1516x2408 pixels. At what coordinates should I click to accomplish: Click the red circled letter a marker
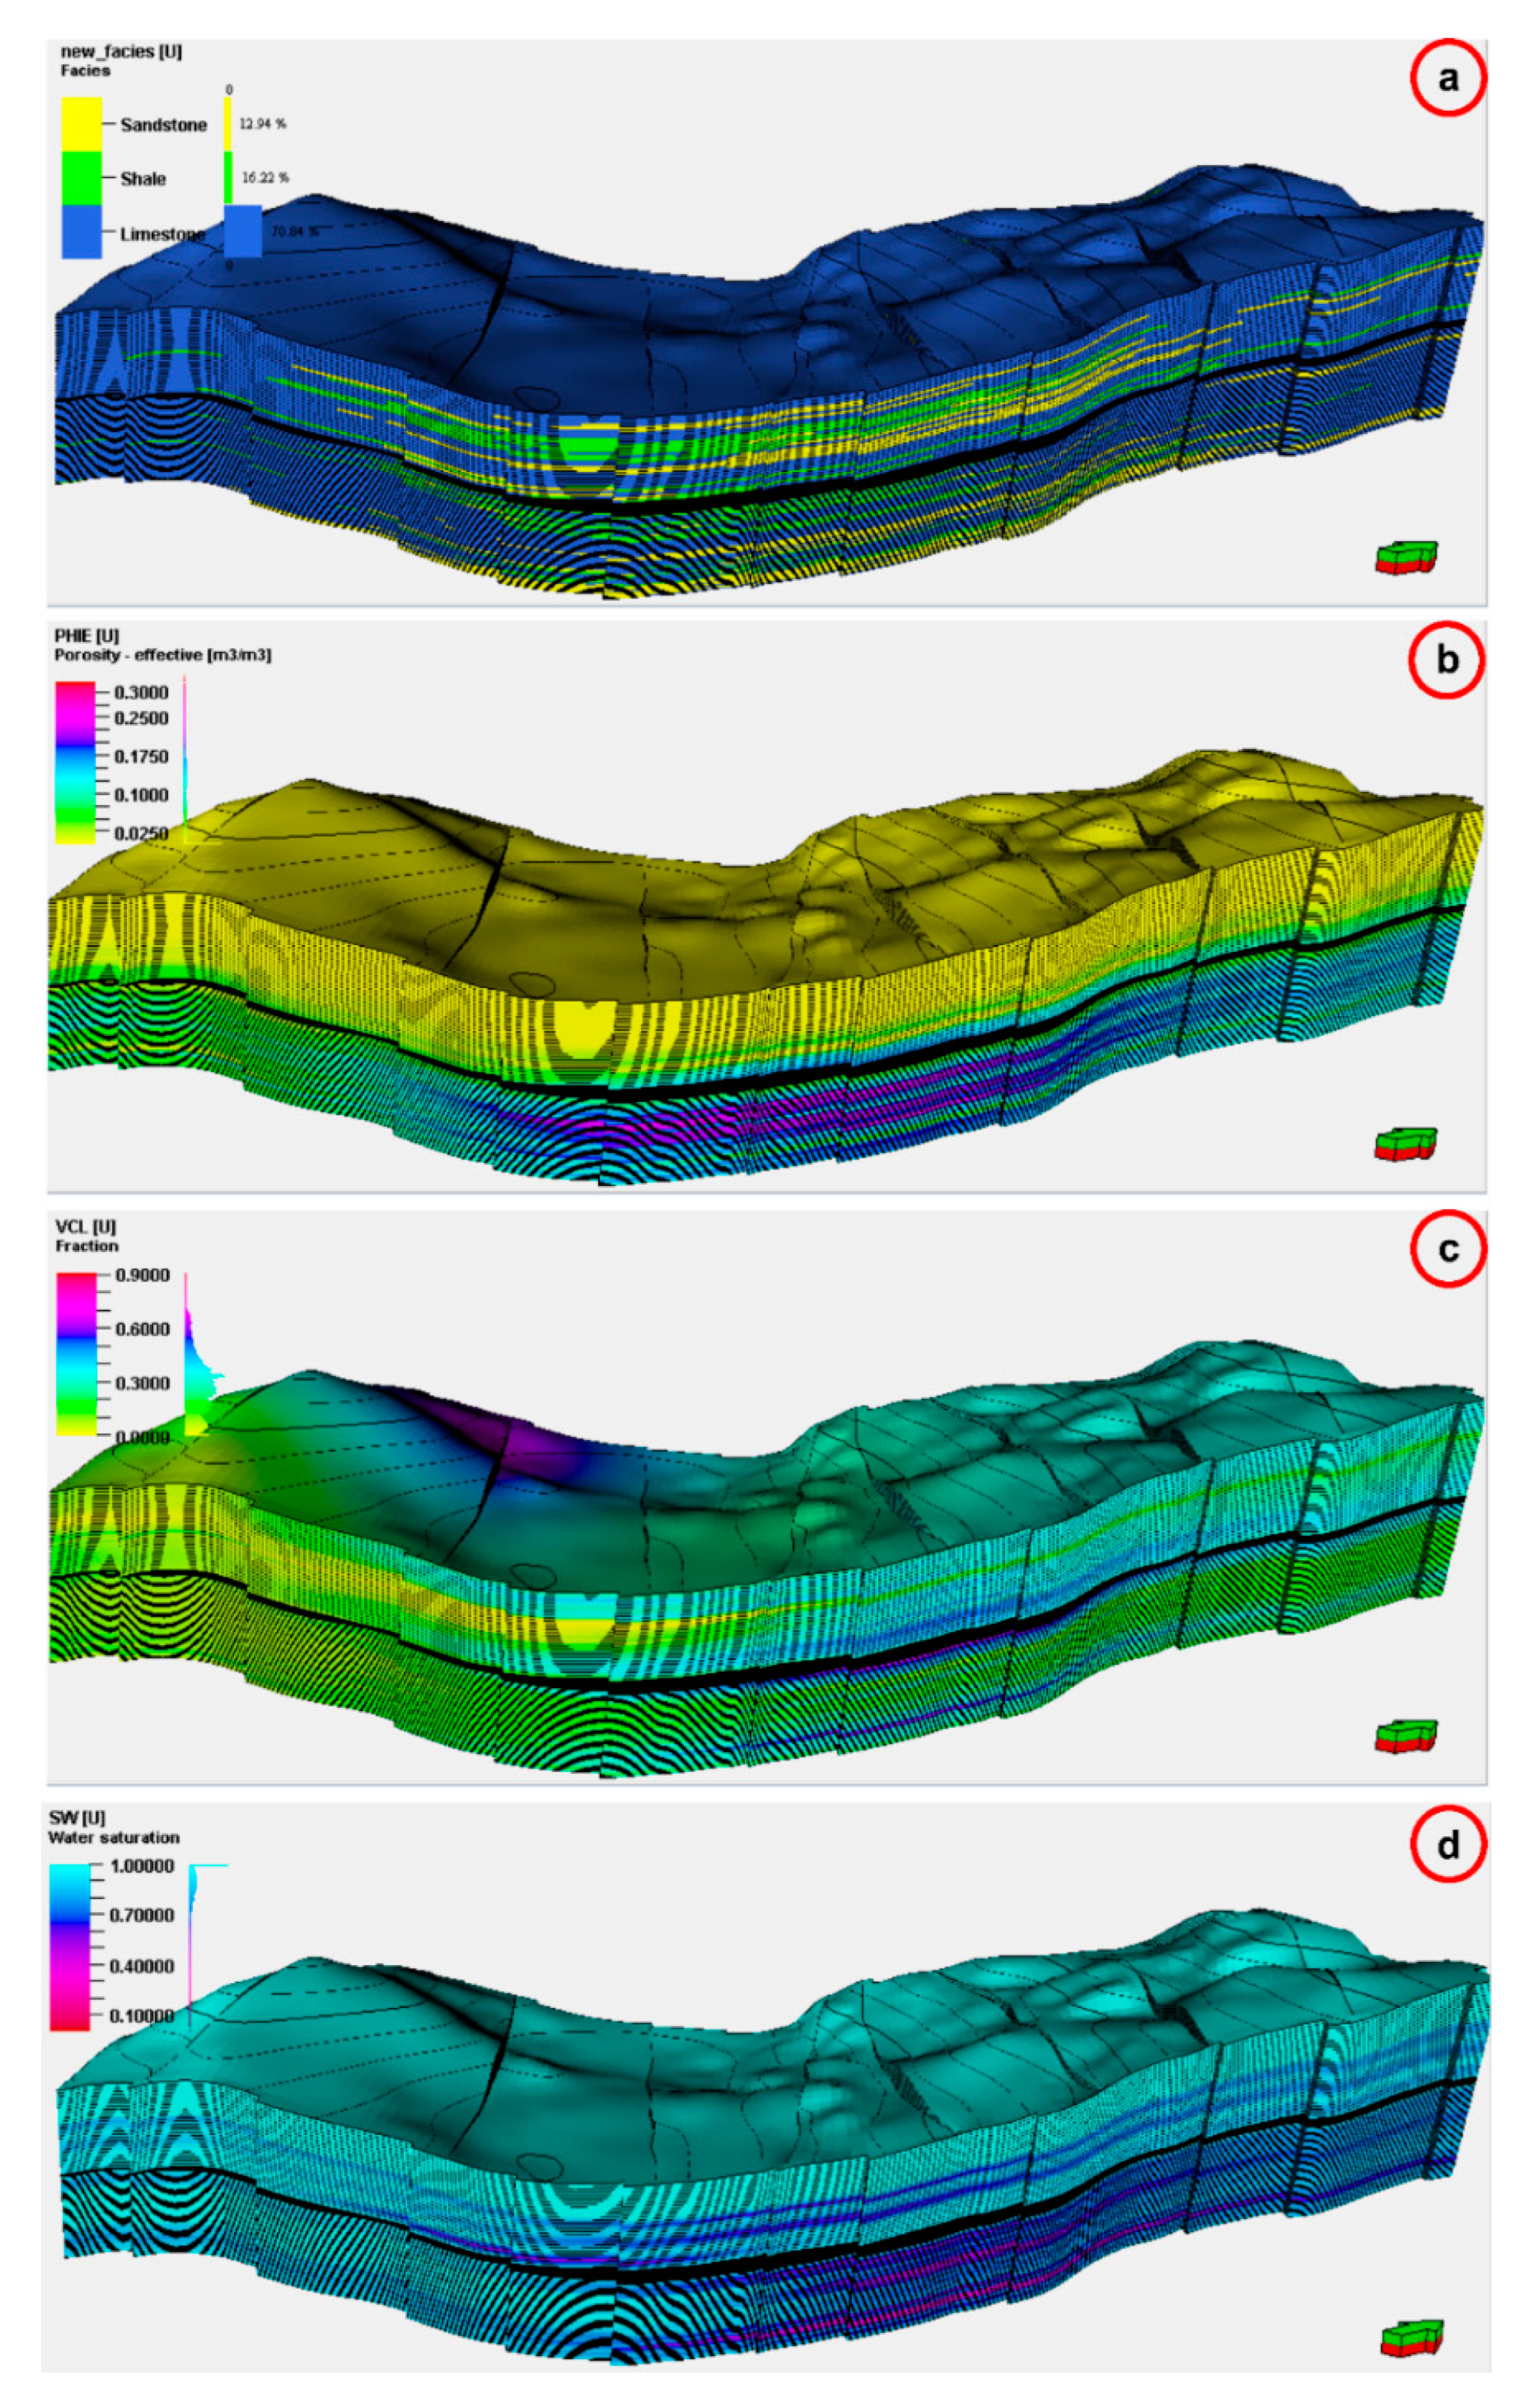[x=1447, y=77]
